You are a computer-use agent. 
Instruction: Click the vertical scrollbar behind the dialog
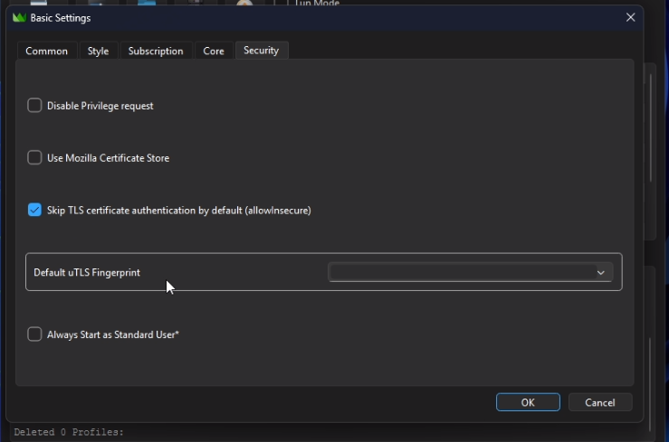click(651, 127)
